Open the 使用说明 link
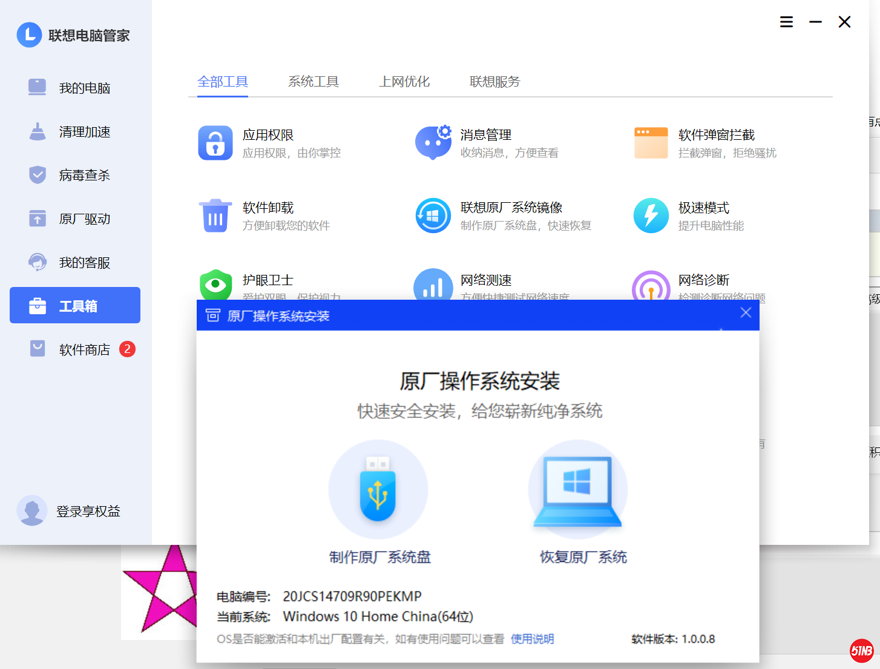 tap(532, 639)
